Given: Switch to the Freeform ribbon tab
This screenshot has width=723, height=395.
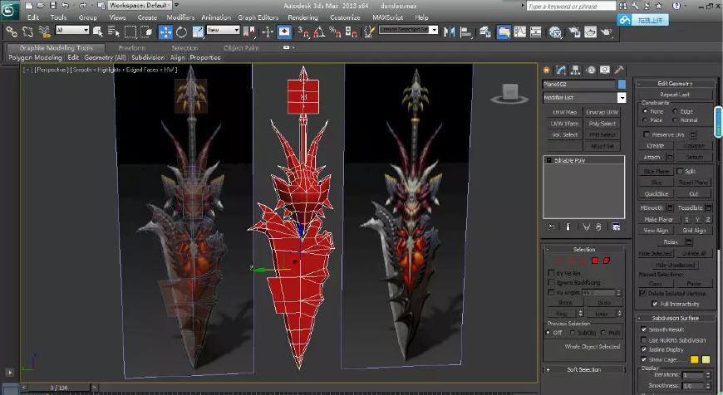Looking at the screenshot, I should [132, 48].
